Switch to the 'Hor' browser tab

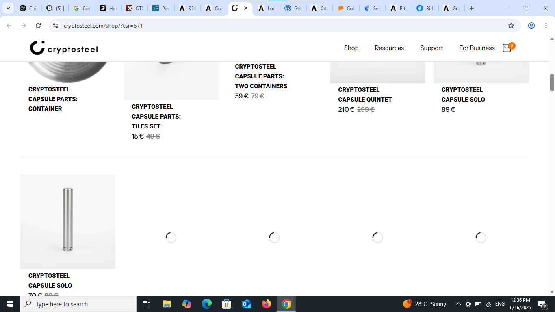tap(108, 8)
